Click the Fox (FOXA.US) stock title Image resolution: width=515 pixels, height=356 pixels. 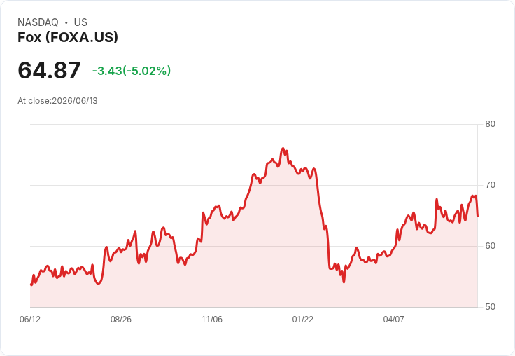[68, 37]
